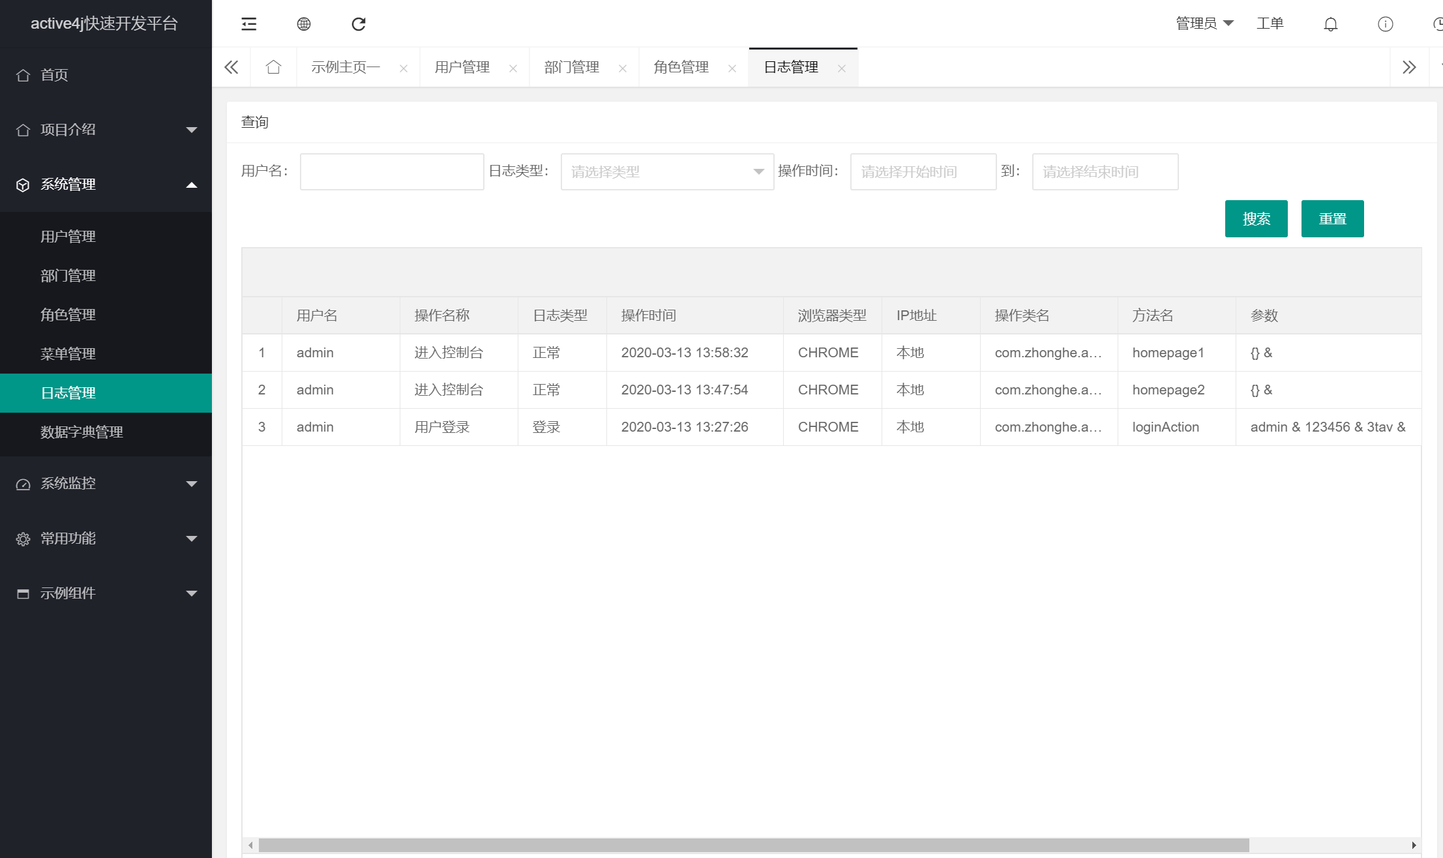Viewport: 1443px width, 858px height.
Task: Open the 管理员 user dropdown
Action: (1204, 23)
